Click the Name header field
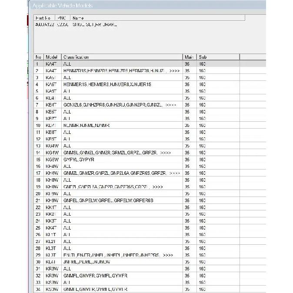The image size is (293, 293). [157, 18]
